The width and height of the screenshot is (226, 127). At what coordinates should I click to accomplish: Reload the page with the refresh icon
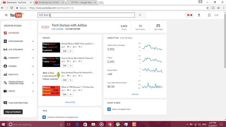(12, 8)
